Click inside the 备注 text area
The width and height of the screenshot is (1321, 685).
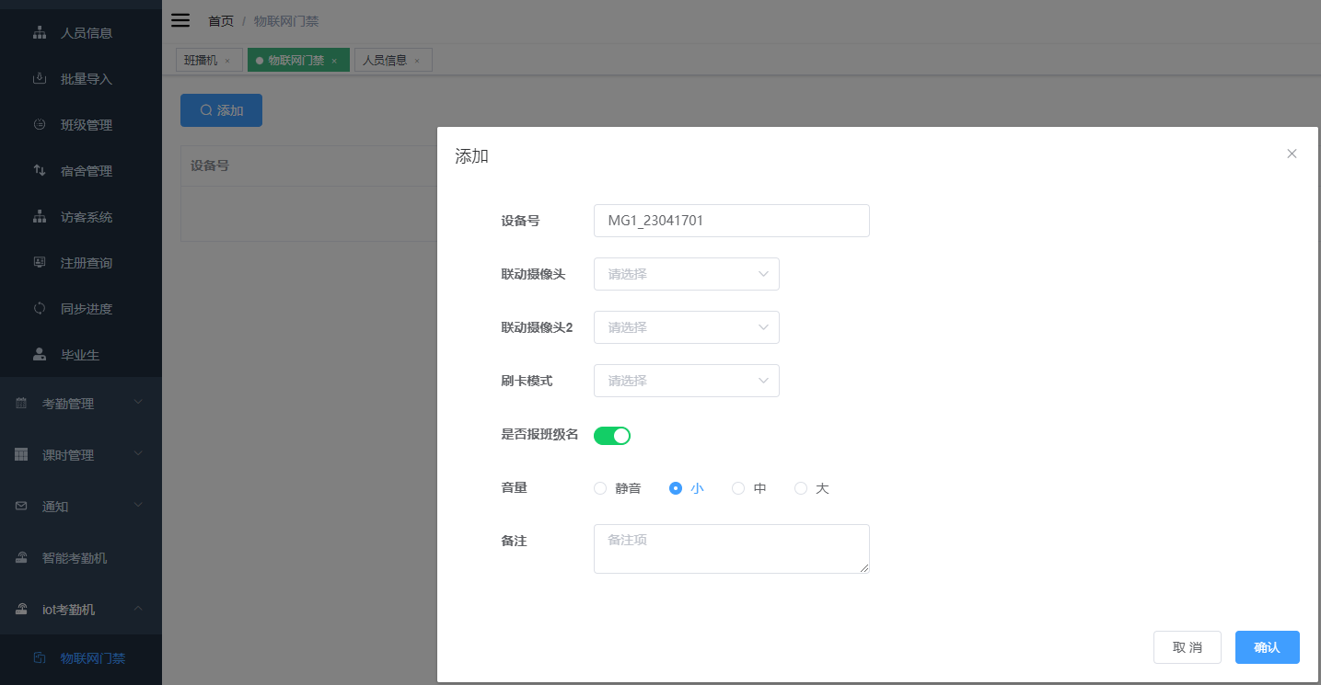point(731,548)
